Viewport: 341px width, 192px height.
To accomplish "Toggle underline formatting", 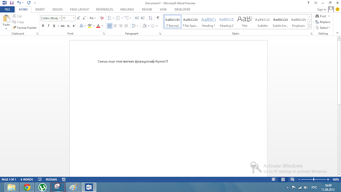I will pyautogui.click(x=54, y=26).
